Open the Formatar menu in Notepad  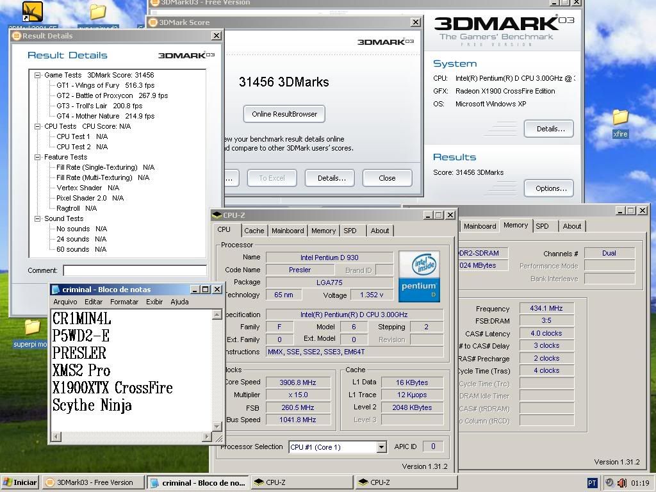pyautogui.click(x=124, y=302)
